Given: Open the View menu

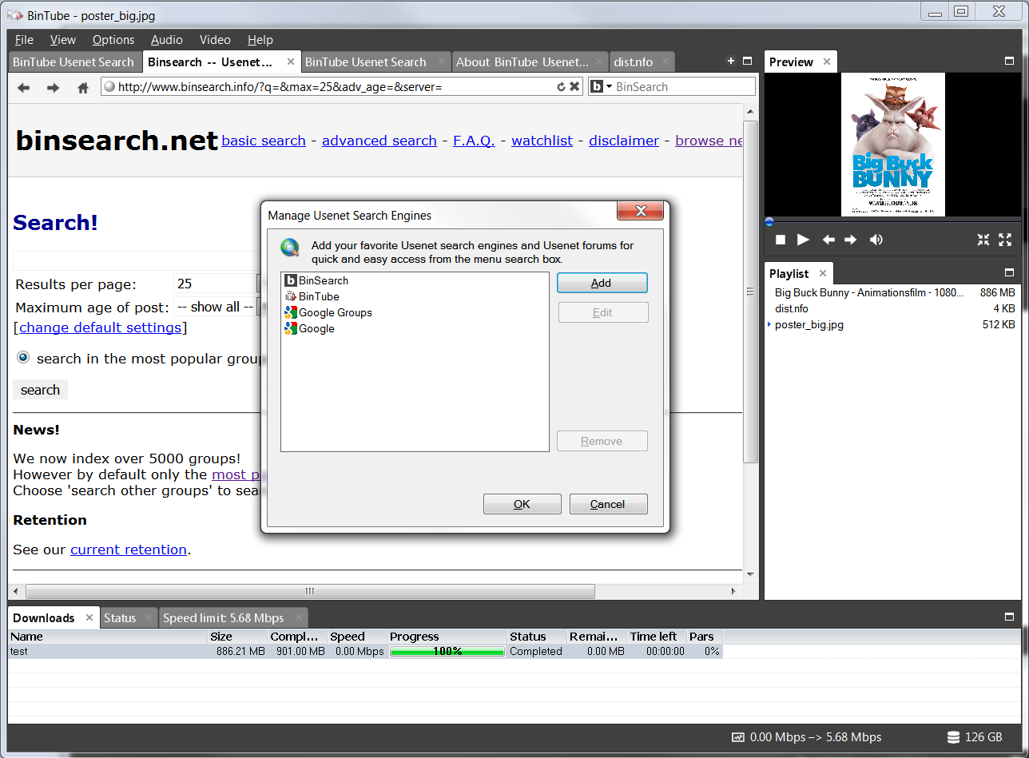Looking at the screenshot, I should pos(63,40).
